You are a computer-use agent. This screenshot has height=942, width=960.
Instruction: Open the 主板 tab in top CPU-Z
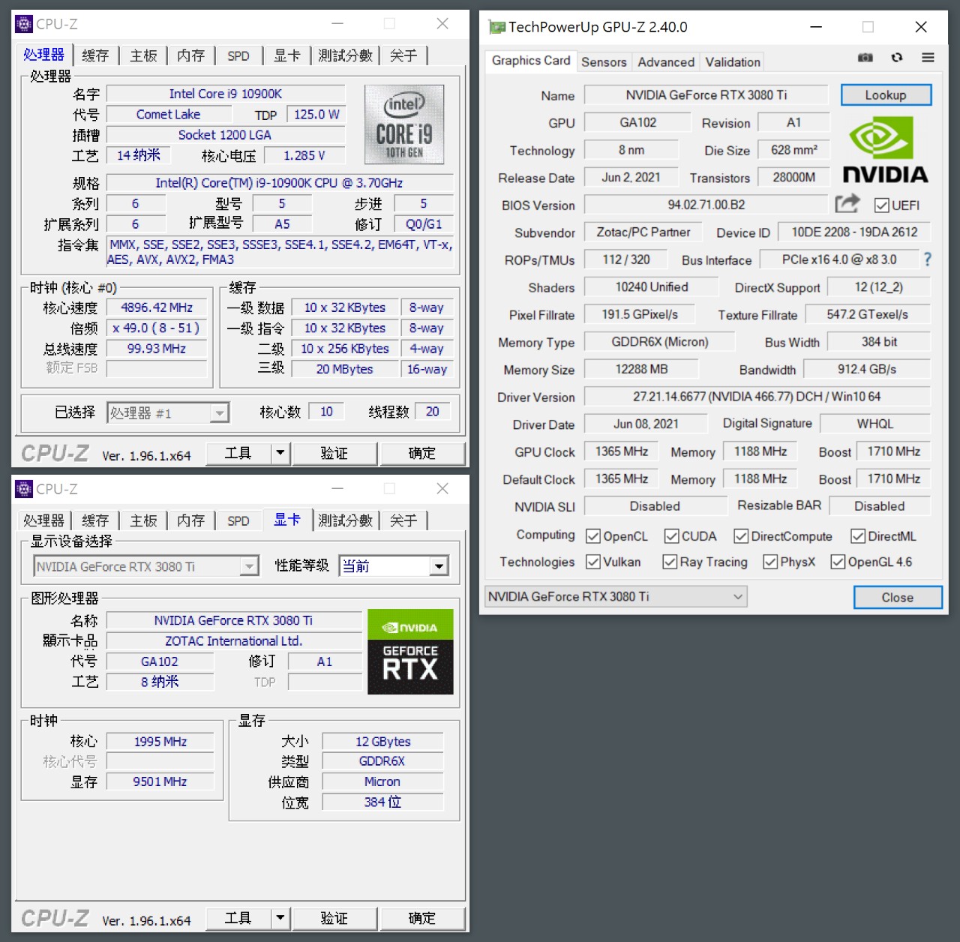144,55
